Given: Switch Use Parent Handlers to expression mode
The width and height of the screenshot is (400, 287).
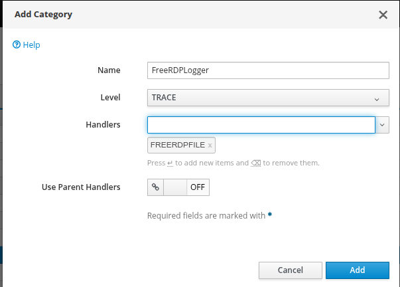Looking at the screenshot, I should [x=156, y=187].
